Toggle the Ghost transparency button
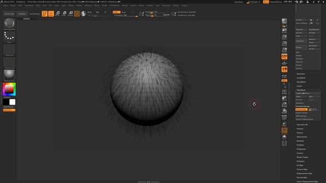 click(284, 131)
